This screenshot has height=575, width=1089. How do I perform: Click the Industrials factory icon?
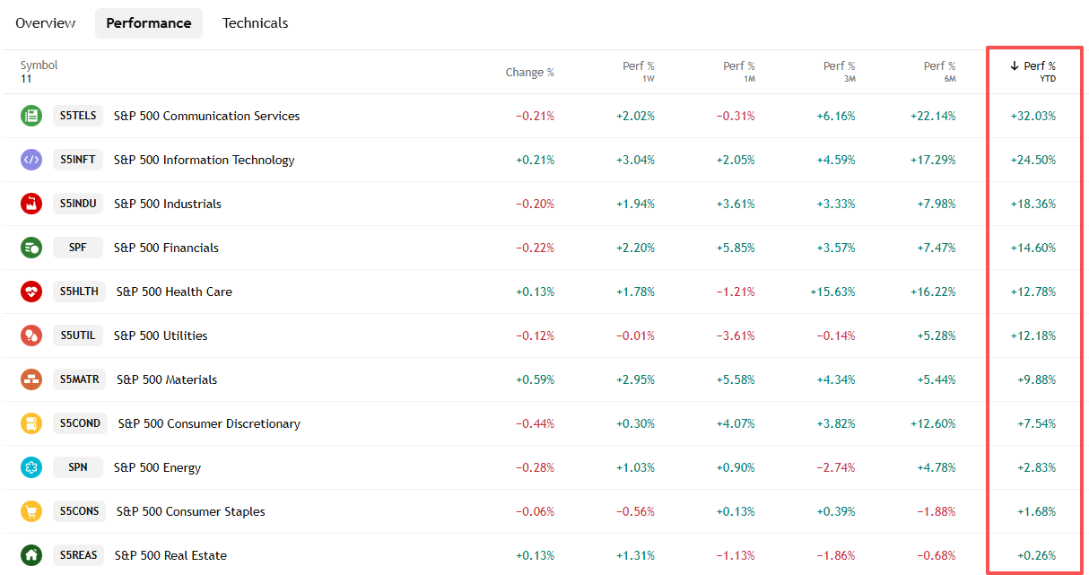31,204
